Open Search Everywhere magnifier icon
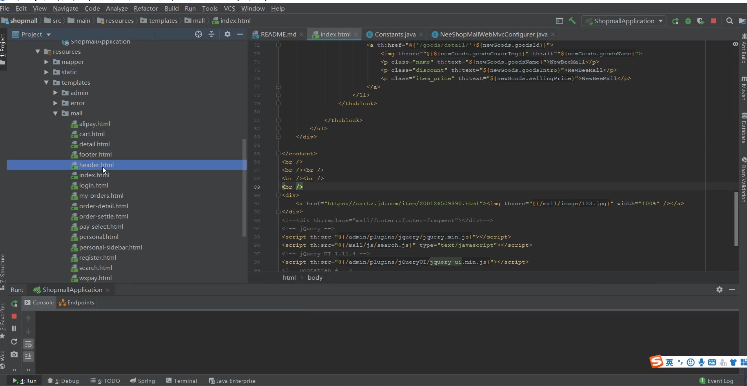 (x=729, y=21)
